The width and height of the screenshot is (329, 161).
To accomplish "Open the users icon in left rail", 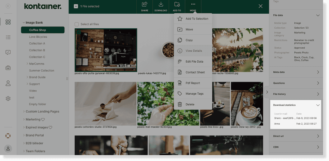I will [8, 83].
